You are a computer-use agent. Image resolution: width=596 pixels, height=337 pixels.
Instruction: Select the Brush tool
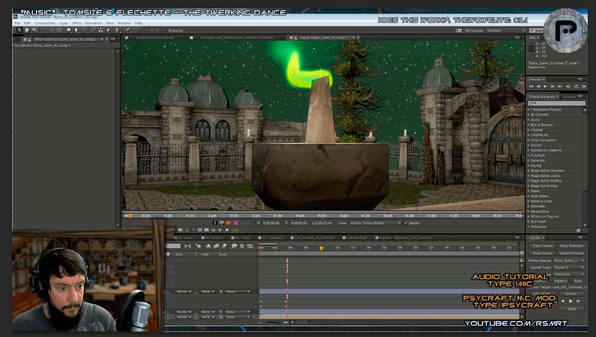pyautogui.click(x=94, y=30)
